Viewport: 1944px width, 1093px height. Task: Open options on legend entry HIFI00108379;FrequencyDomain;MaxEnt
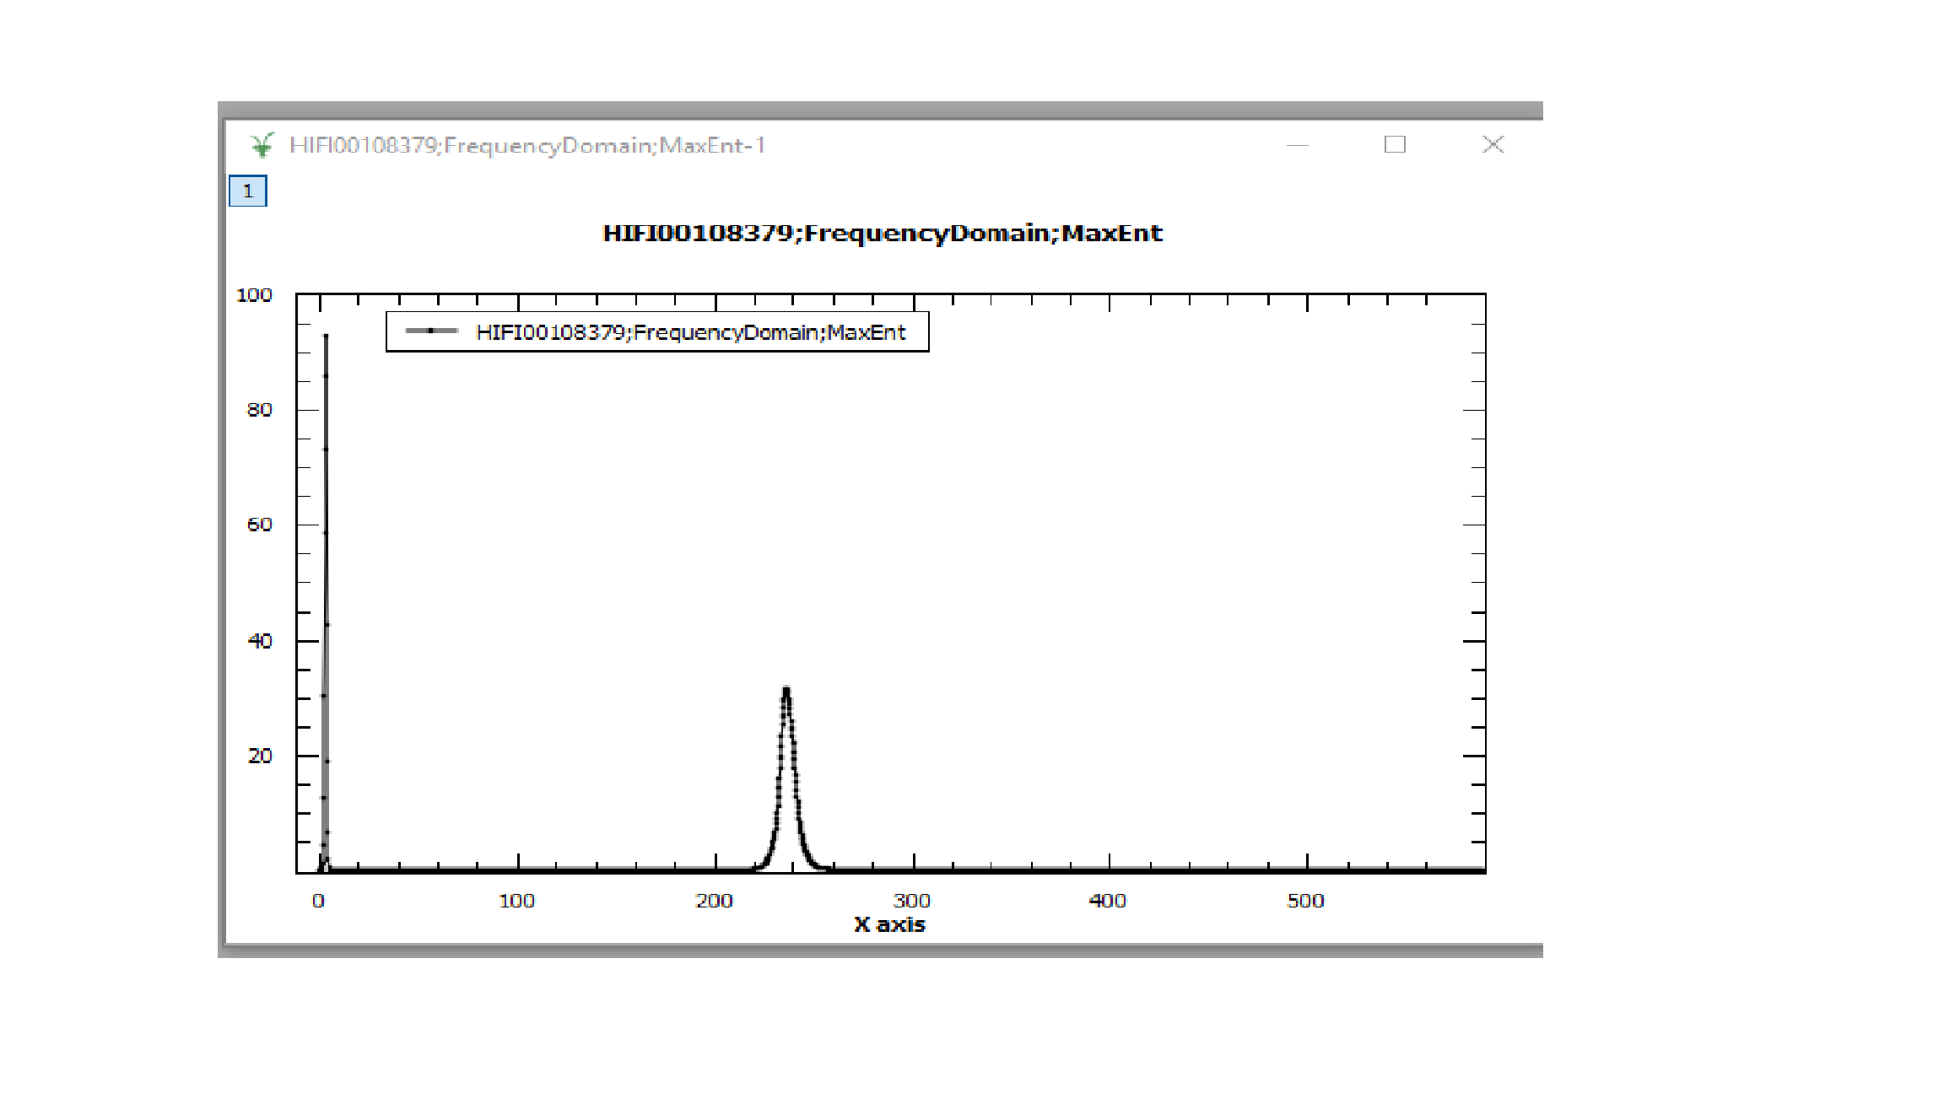point(690,332)
